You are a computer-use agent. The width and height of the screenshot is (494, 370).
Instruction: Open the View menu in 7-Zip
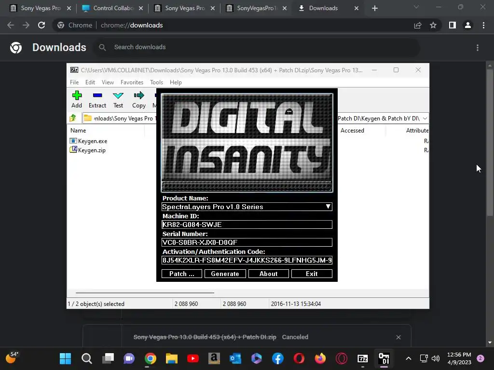108,82
